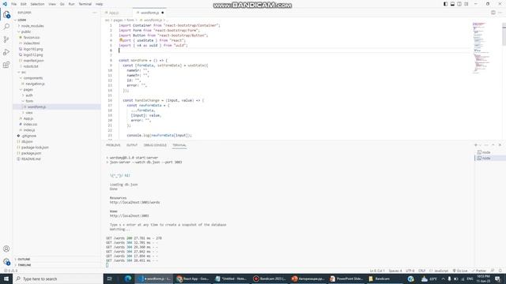Open the Help menu

coord(99,4)
